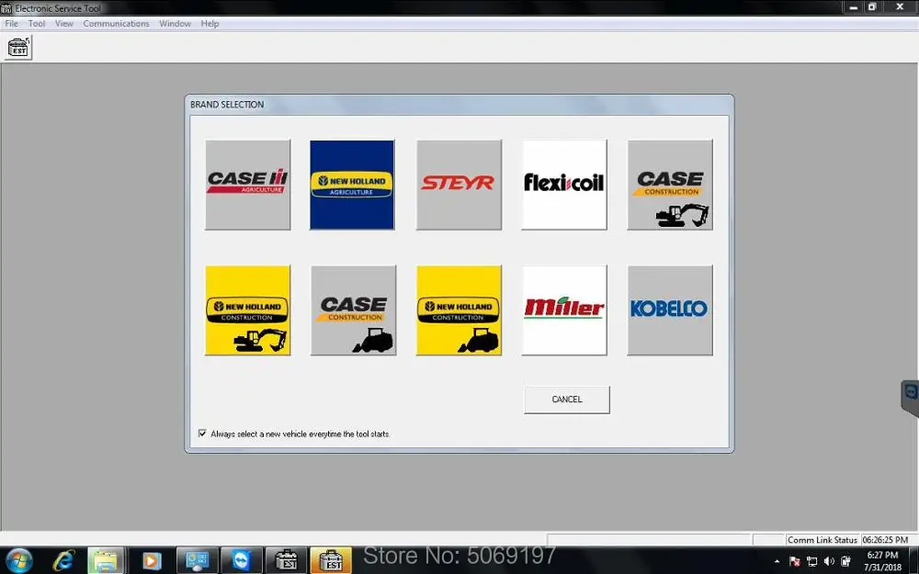Image resolution: width=919 pixels, height=574 pixels.
Task: Open Windows Explorer folder on taskbar
Action: pos(106,561)
